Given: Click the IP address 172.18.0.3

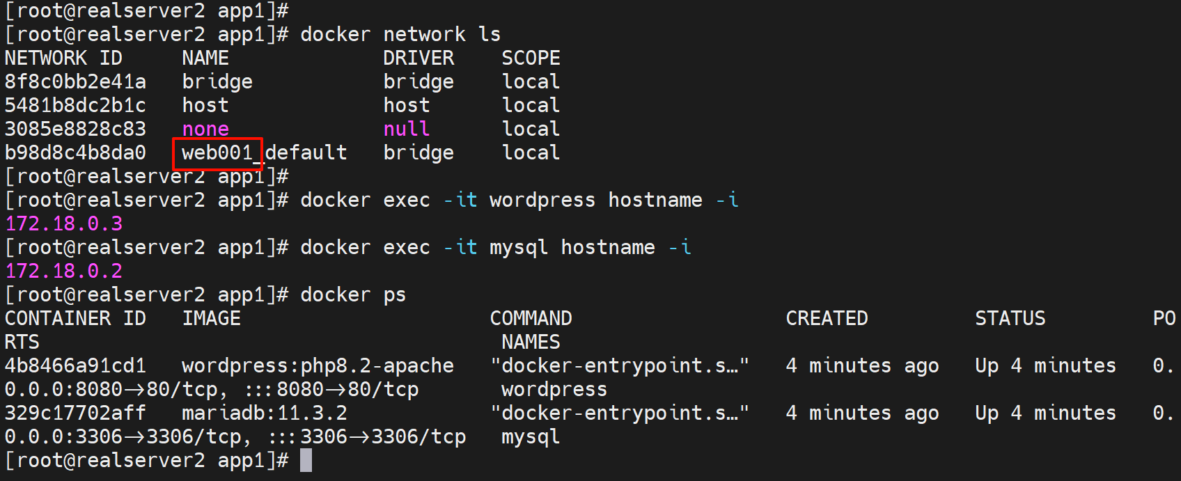Looking at the screenshot, I should tap(64, 224).
